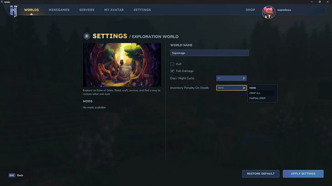Enable the PvP checkbox
332x186 pixels.
click(x=172, y=64)
